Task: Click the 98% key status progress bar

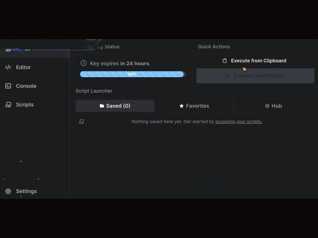Action: click(132, 74)
